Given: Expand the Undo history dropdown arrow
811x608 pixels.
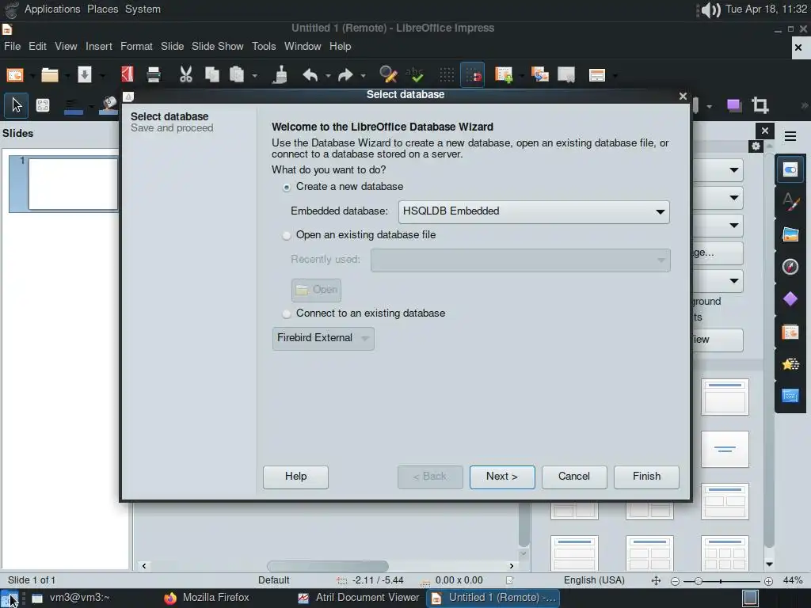Looking at the screenshot, I should (328, 75).
